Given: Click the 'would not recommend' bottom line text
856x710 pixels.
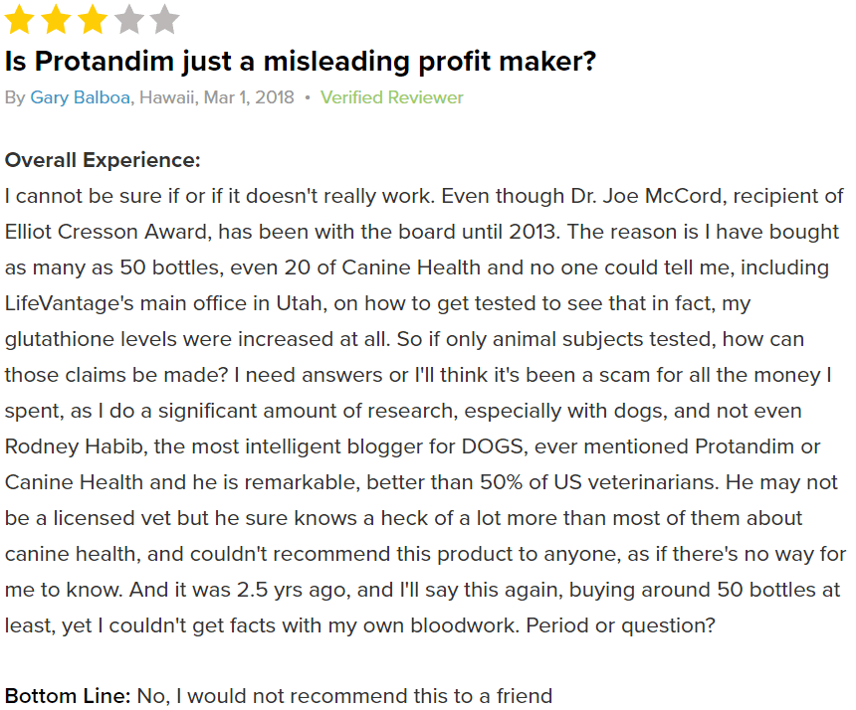Looking at the screenshot, I should click(x=344, y=696).
